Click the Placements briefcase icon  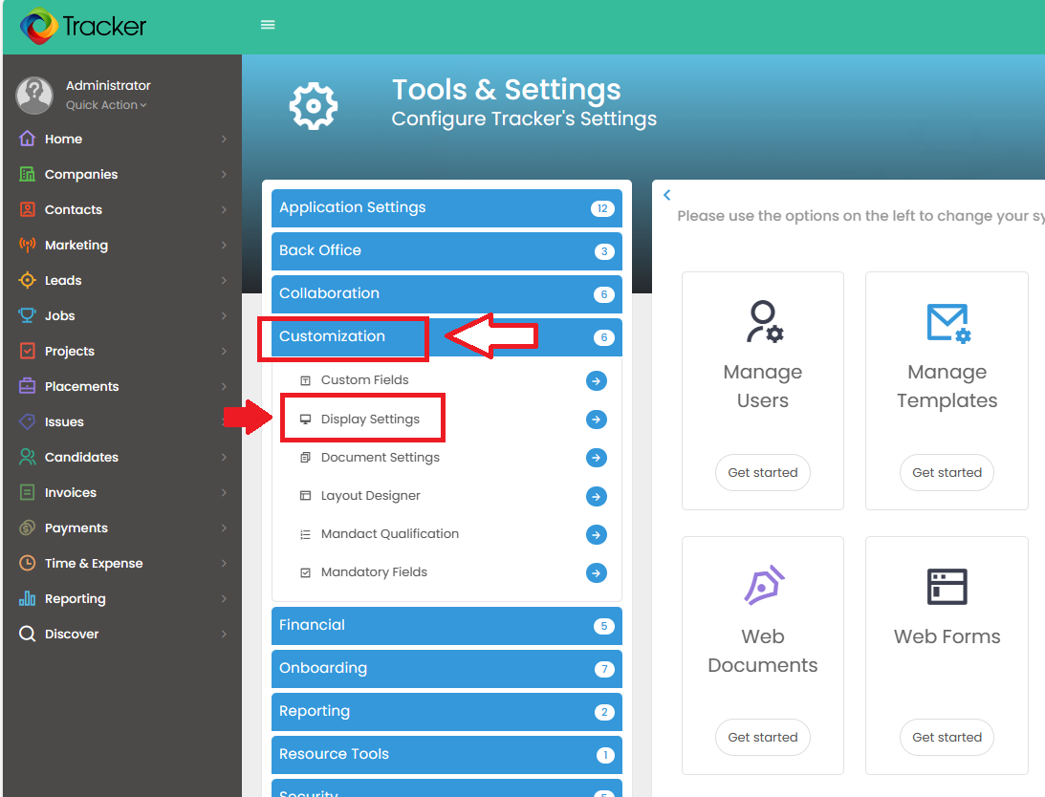click(28, 386)
